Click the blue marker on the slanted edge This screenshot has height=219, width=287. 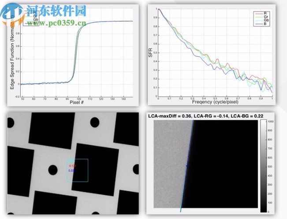pyautogui.click(x=186, y=166)
